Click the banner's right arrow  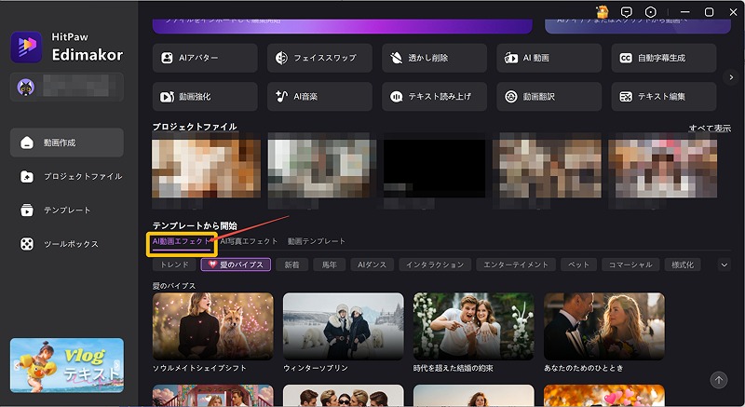click(x=117, y=365)
